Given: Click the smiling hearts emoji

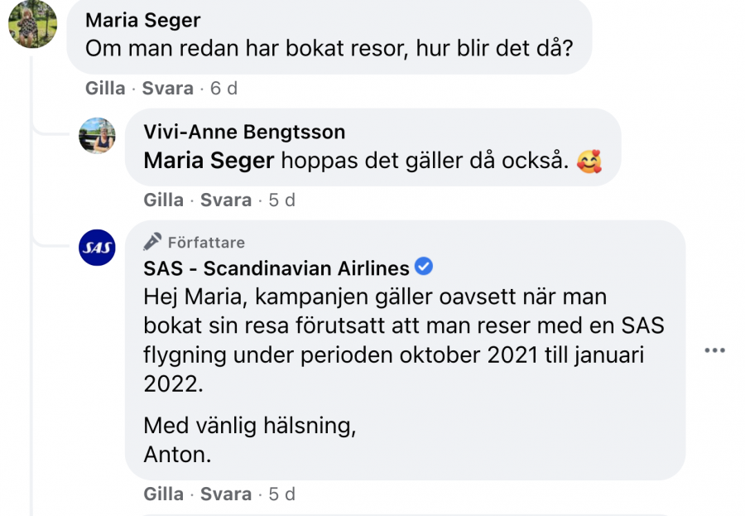Looking at the screenshot, I should click(590, 161).
